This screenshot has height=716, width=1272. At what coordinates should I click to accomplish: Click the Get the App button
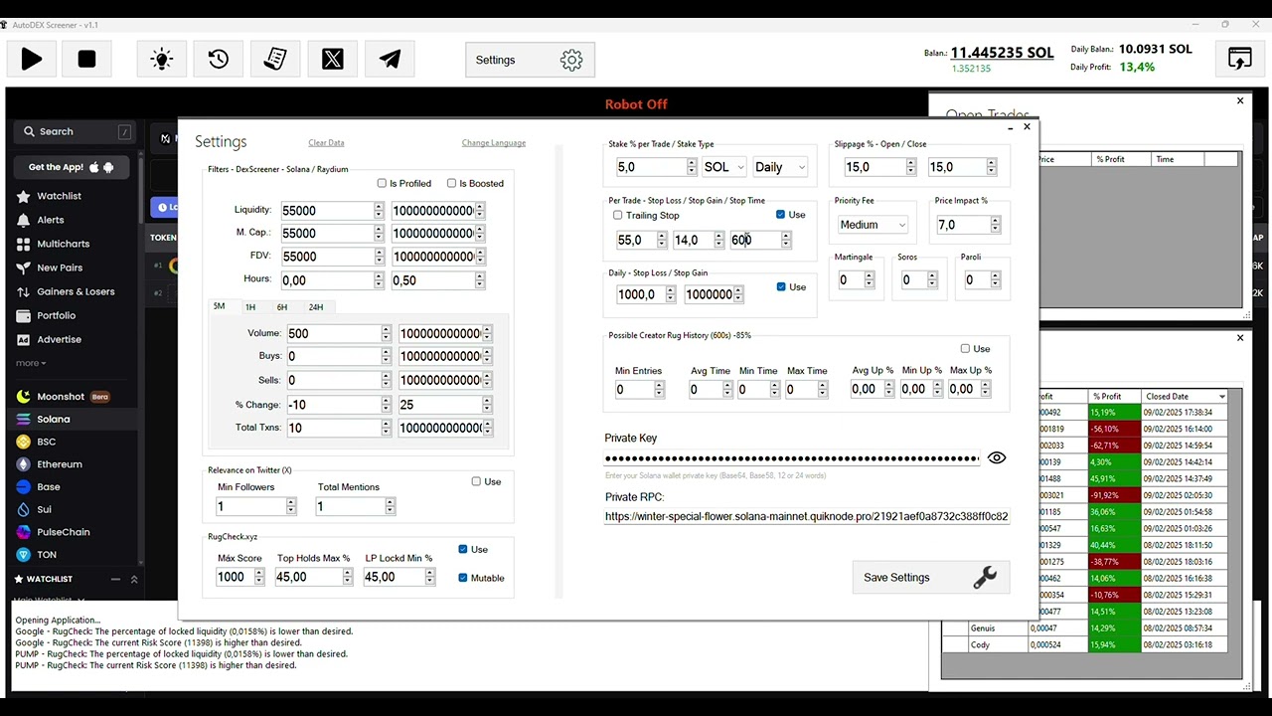tap(72, 167)
